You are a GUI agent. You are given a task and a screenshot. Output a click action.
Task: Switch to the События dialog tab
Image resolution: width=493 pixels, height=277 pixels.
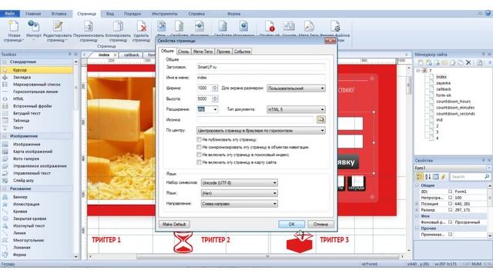[242, 52]
